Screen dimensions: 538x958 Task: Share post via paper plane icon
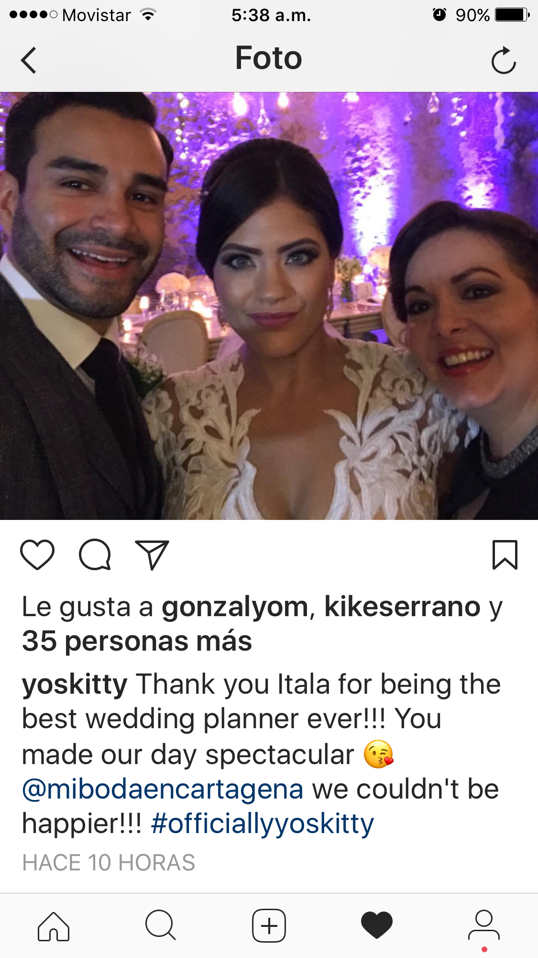coord(152,555)
